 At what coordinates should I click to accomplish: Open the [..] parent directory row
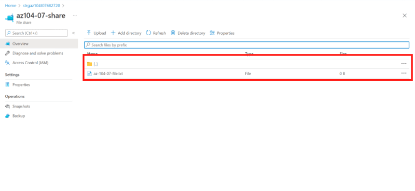(x=247, y=64)
